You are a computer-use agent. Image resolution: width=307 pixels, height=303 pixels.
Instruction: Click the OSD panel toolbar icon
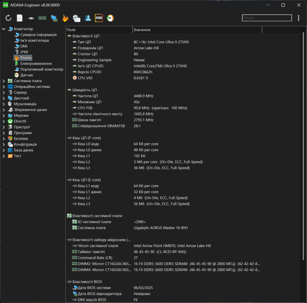tap(99, 18)
